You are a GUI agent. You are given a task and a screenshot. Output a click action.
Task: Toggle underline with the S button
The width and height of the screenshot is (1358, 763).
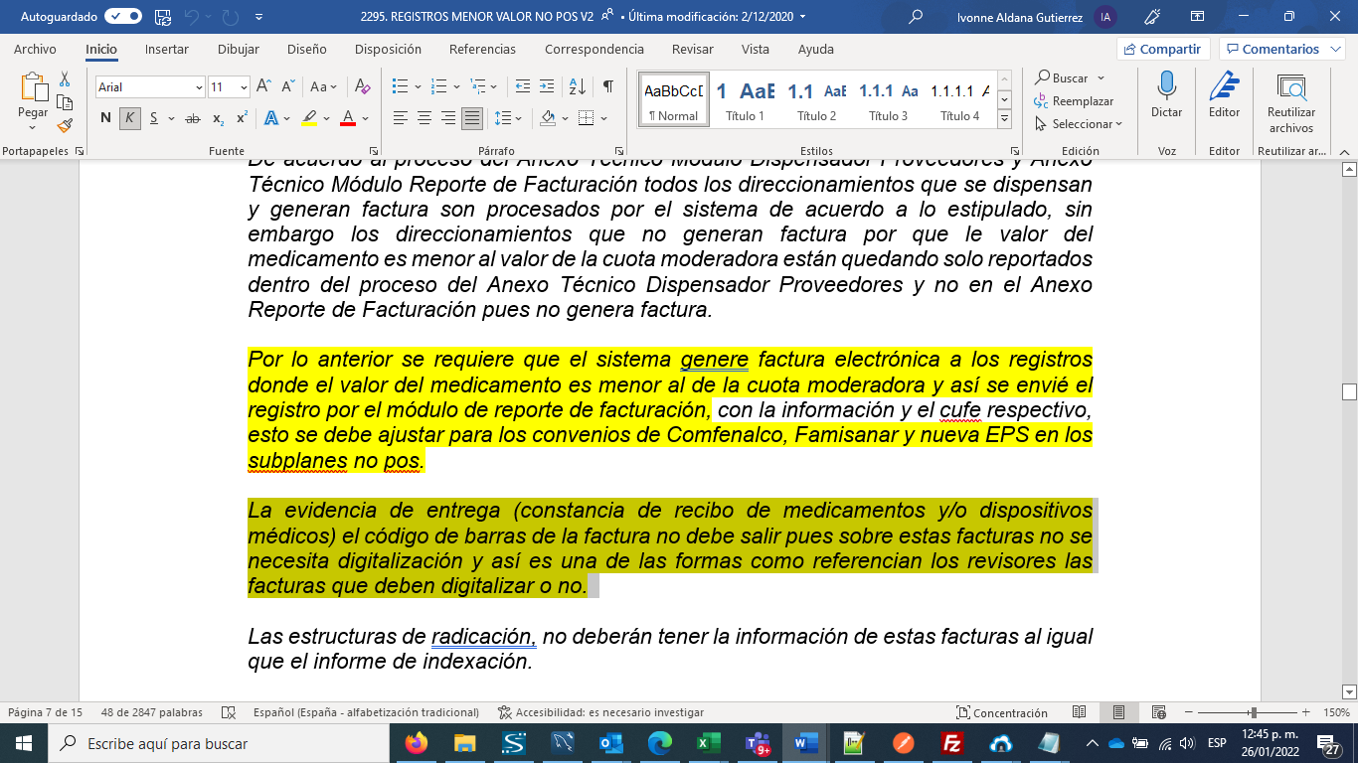(154, 118)
